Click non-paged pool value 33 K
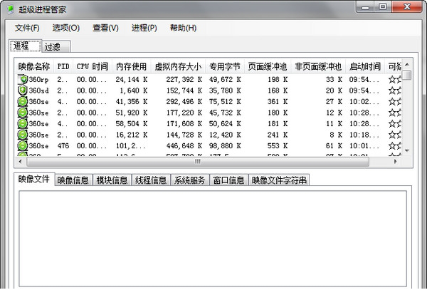Image resolution: width=427 pixels, height=300 pixels. [x=334, y=79]
